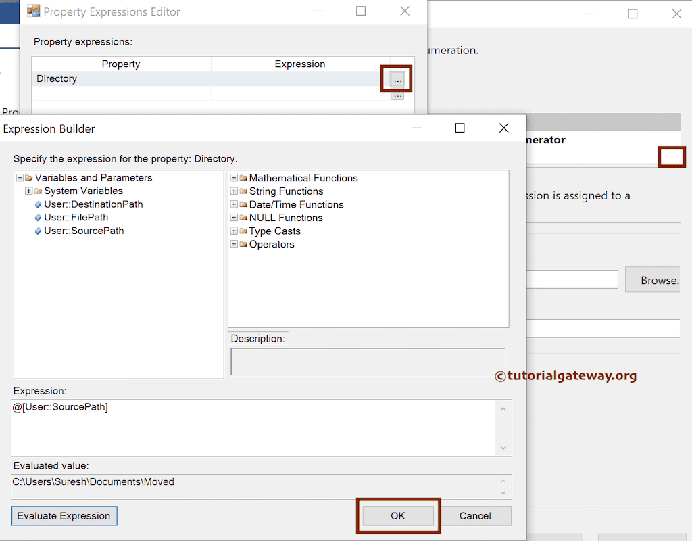Click the Evaluated value scroll-up arrow
The width and height of the screenshot is (692, 541).
click(503, 481)
